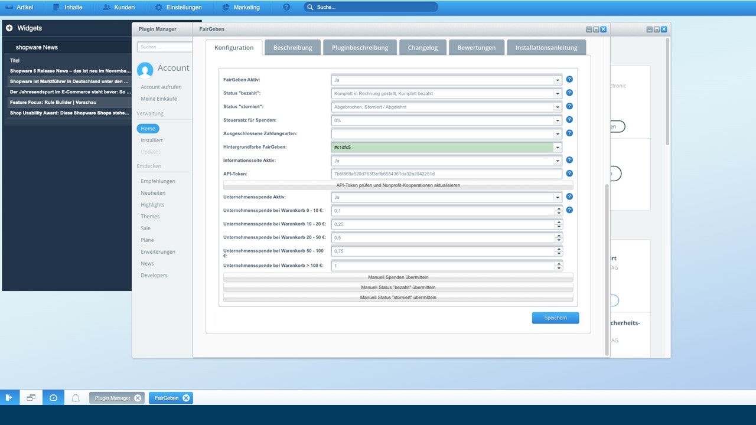The height and width of the screenshot is (425, 756).
Task: Switch to the Beschreibung tab
Action: pos(292,47)
